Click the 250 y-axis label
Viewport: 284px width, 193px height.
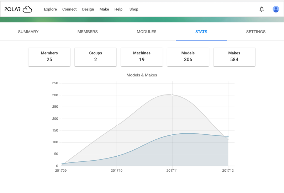coord(55,107)
